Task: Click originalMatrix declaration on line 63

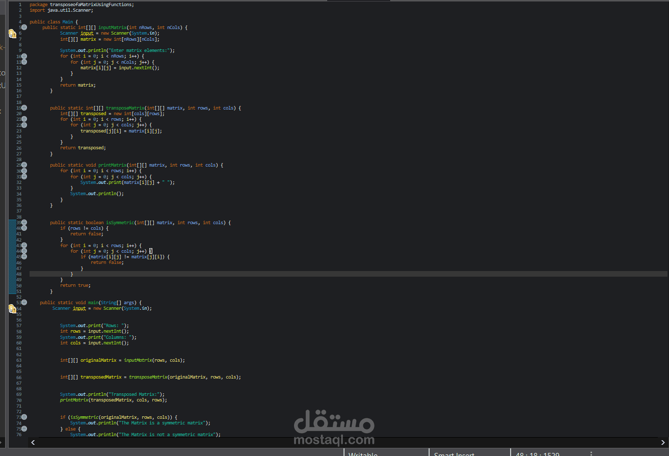Action: tap(122, 360)
